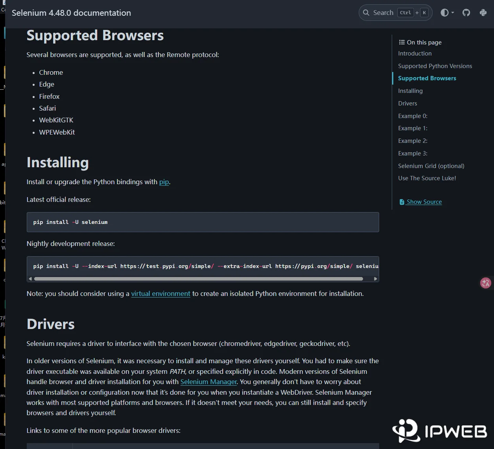Click the left scroll arrow of code block
494x449 pixels.
30,279
